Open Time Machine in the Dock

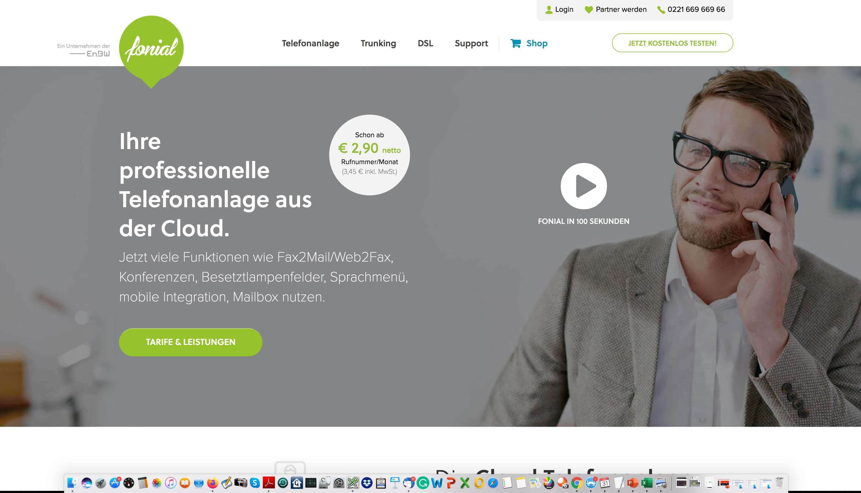(x=283, y=483)
